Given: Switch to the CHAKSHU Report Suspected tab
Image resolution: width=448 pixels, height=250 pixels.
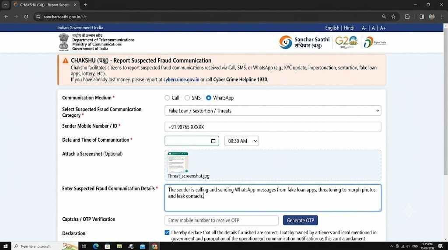Looking at the screenshot, I should [x=45, y=5].
